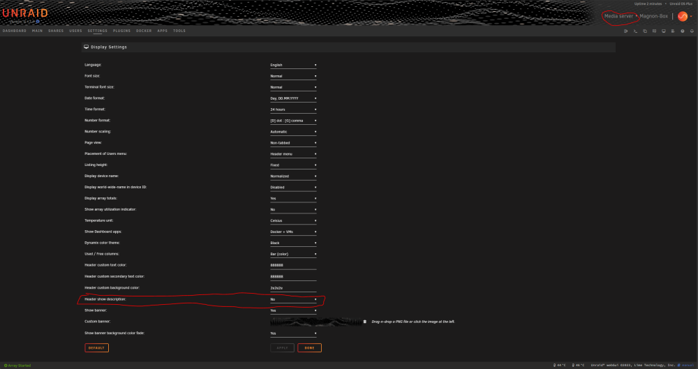Open the Dynamix color theme dropdown
This screenshot has width=698, height=369.
pos(293,243)
